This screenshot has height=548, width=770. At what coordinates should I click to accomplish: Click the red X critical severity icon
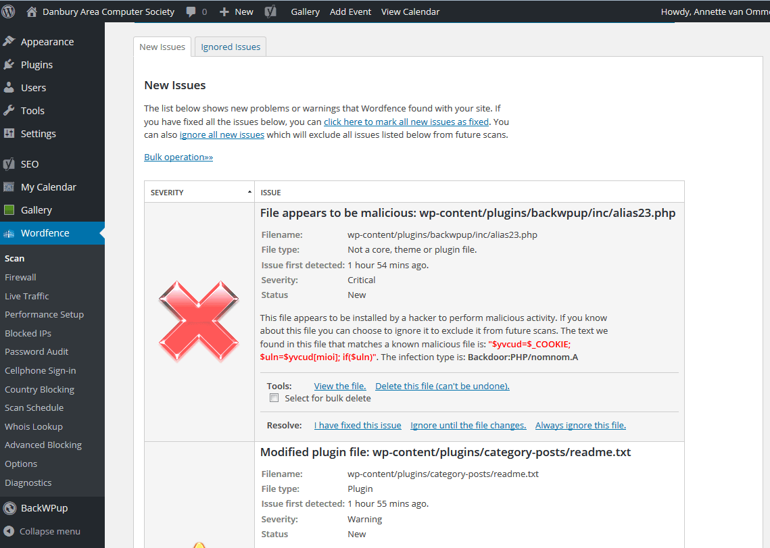[199, 322]
